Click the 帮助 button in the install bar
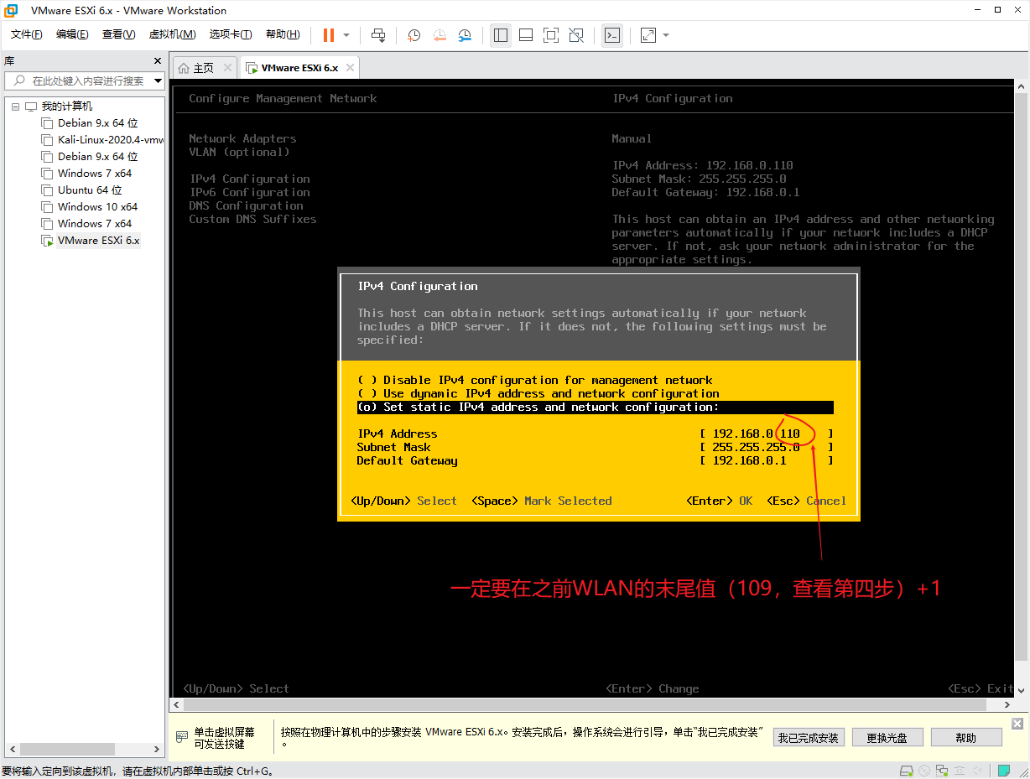The height and width of the screenshot is (779, 1030). 965,738
